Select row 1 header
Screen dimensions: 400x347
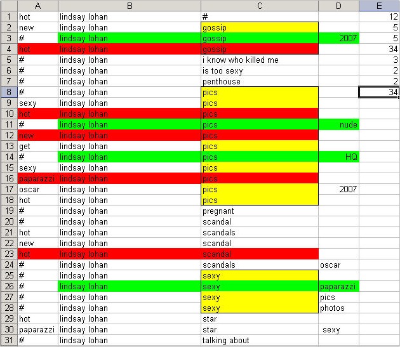(x=9, y=17)
